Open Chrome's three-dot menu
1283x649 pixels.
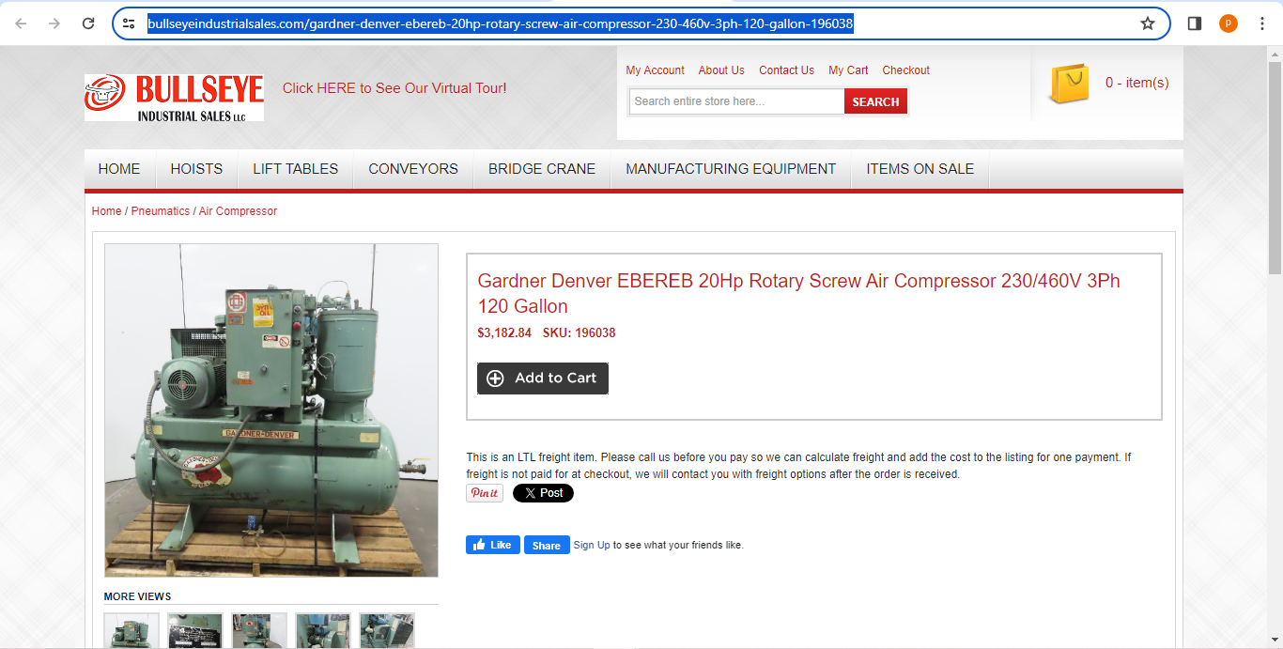click(x=1262, y=23)
